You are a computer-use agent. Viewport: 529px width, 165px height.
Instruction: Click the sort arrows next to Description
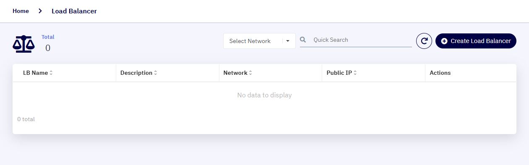click(155, 73)
